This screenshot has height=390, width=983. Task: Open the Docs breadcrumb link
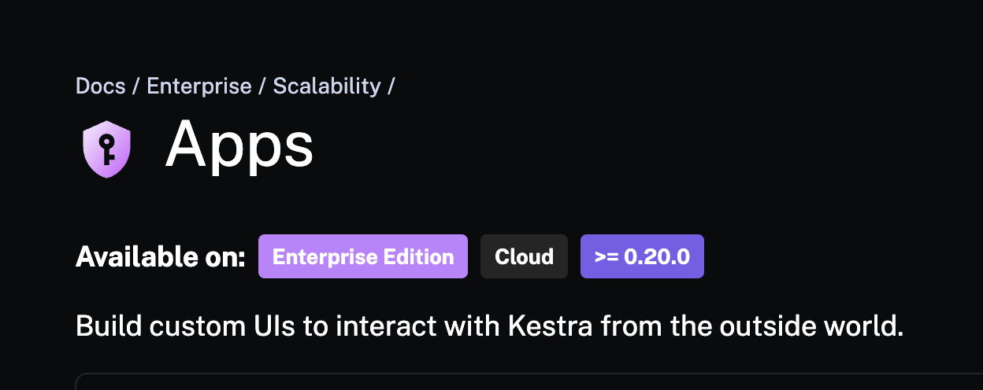pyautogui.click(x=100, y=86)
